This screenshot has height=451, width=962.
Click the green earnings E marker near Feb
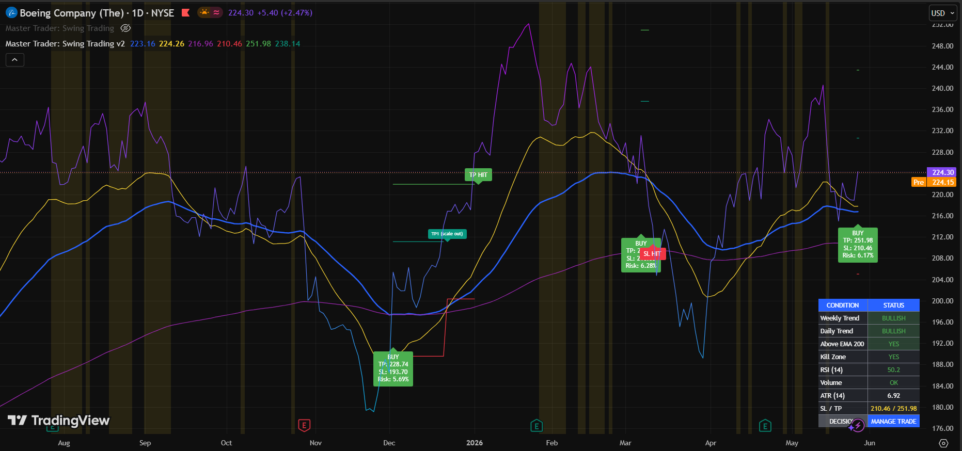[537, 426]
